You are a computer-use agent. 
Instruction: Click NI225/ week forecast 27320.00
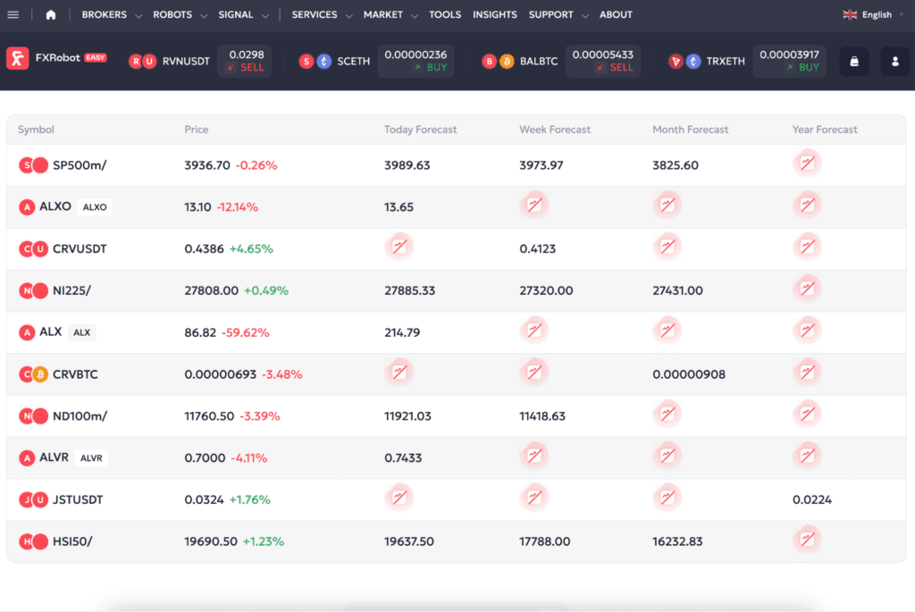[x=546, y=290]
